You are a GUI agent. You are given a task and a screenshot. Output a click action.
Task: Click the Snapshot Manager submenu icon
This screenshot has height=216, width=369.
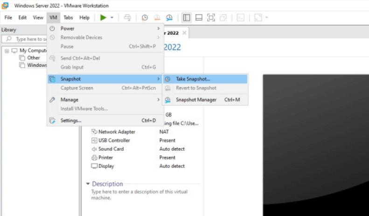point(167,100)
